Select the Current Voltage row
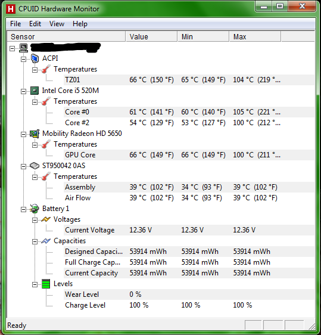Viewport: 321px width, 335px height. [x=189, y=230]
